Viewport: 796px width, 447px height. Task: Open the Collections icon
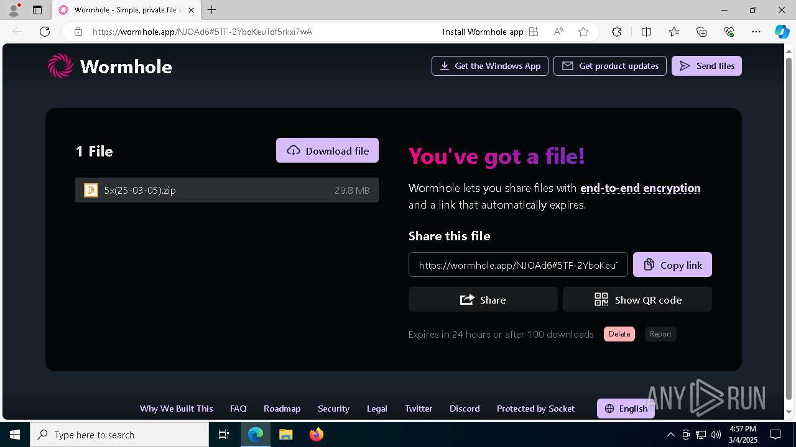click(701, 32)
